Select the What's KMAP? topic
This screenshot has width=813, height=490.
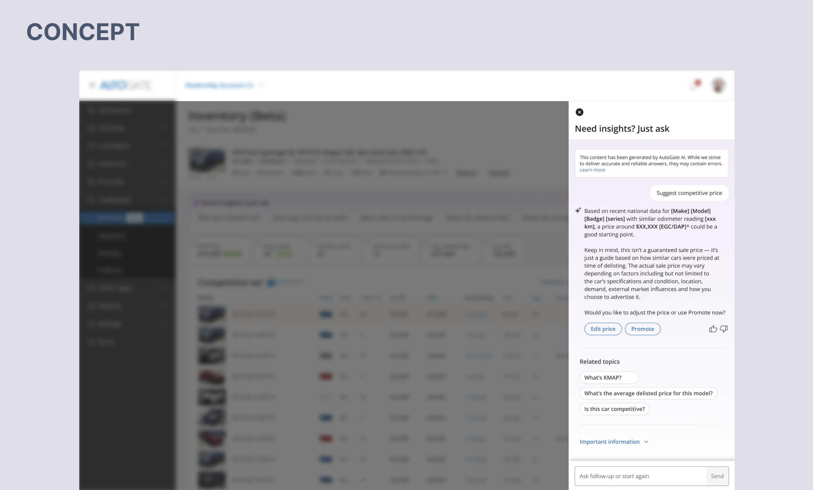tap(609, 378)
